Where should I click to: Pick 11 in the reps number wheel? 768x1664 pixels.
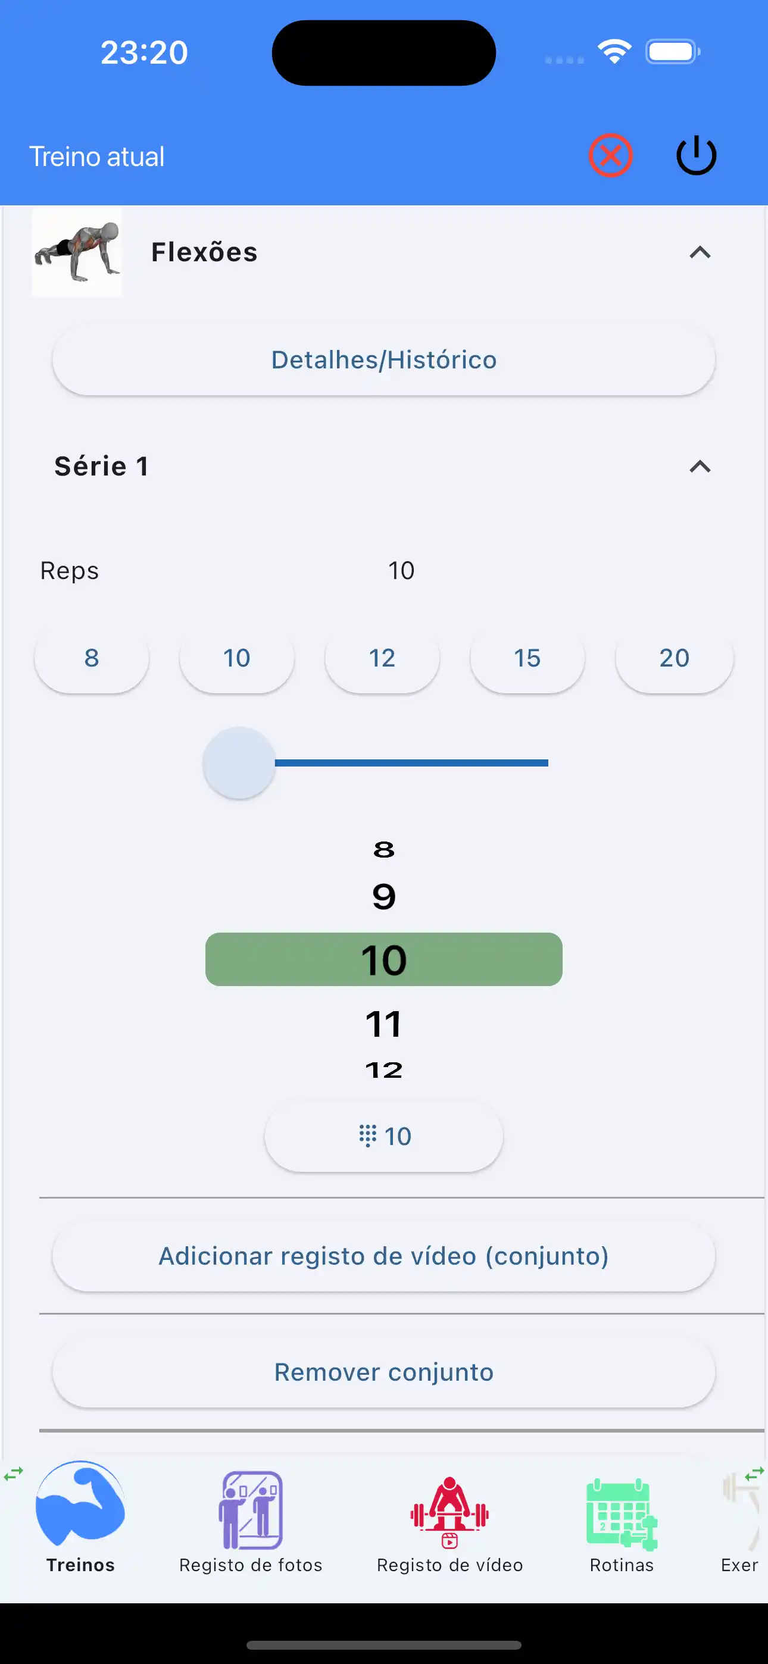[384, 1024]
